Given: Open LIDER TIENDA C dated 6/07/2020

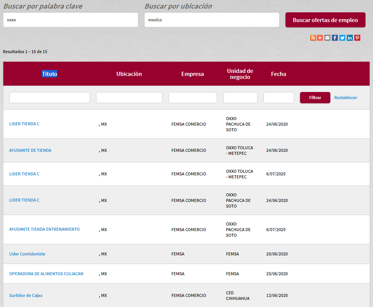Looking at the screenshot, I should [x=24, y=174].
